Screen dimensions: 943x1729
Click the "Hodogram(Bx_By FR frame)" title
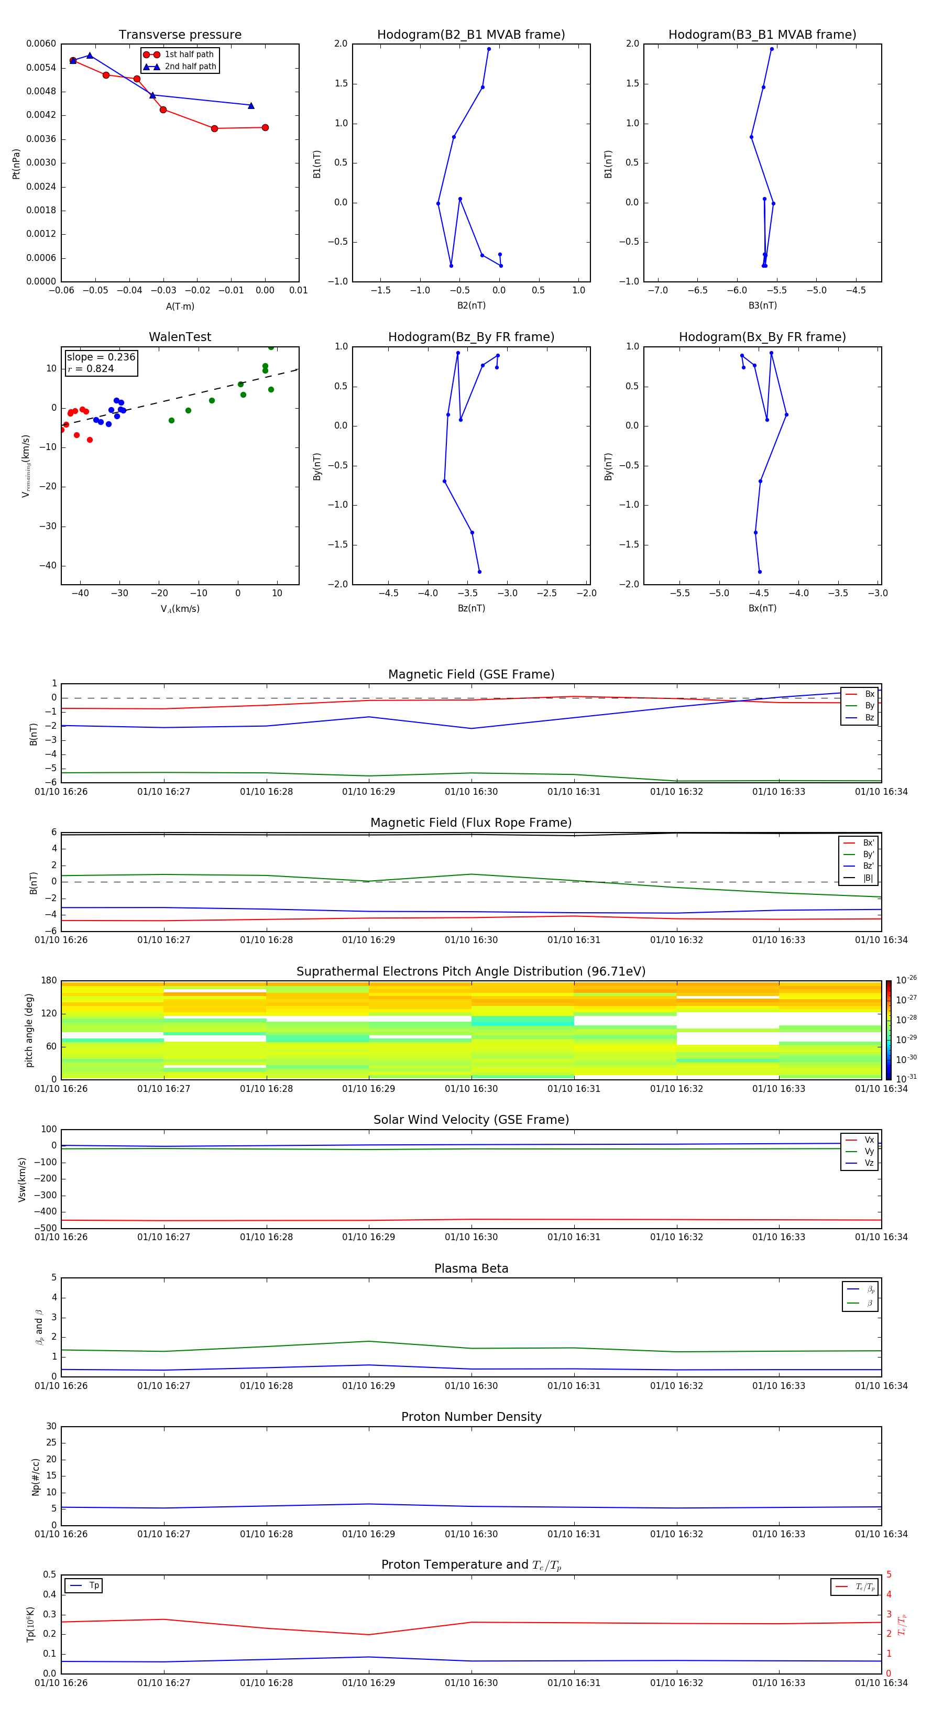[x=762, y=337]
